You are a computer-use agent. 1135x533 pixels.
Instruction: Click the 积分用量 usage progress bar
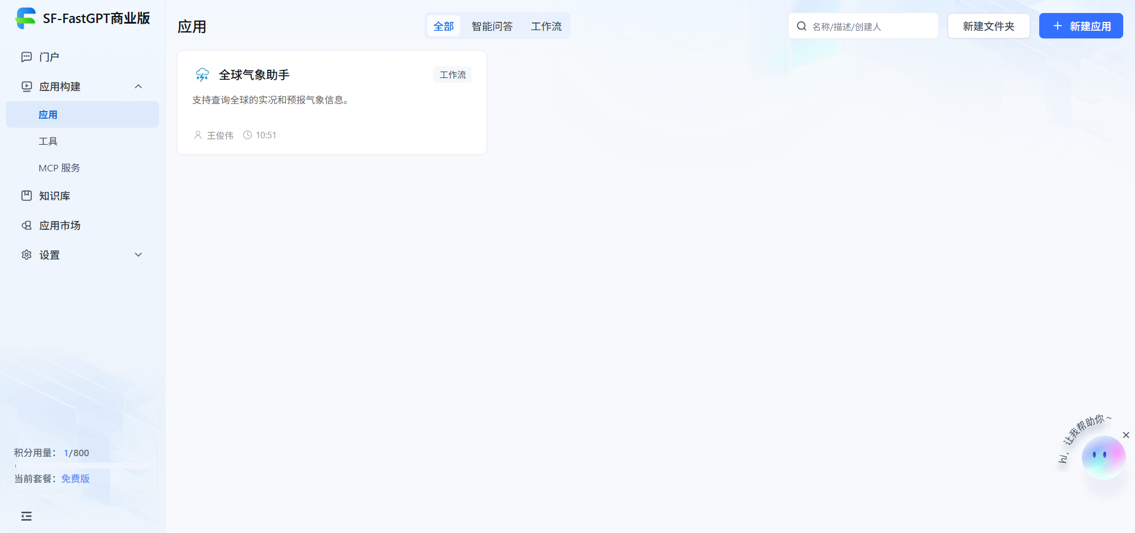pos(83,466)
